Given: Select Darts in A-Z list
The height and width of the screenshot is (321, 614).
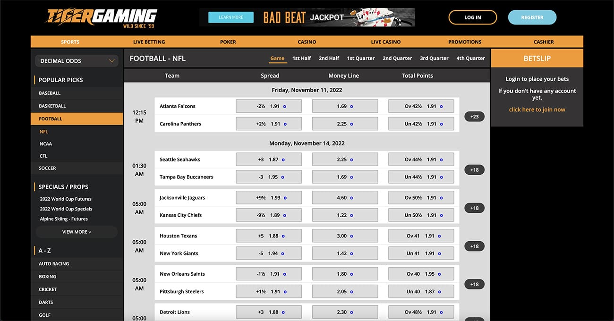Looking at the screenshot, I should pyautogui.click(x=77, y=302).
